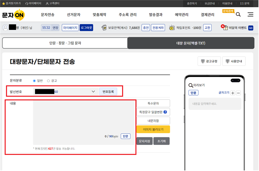Click the 충전 button beside balance

point(146,28)
